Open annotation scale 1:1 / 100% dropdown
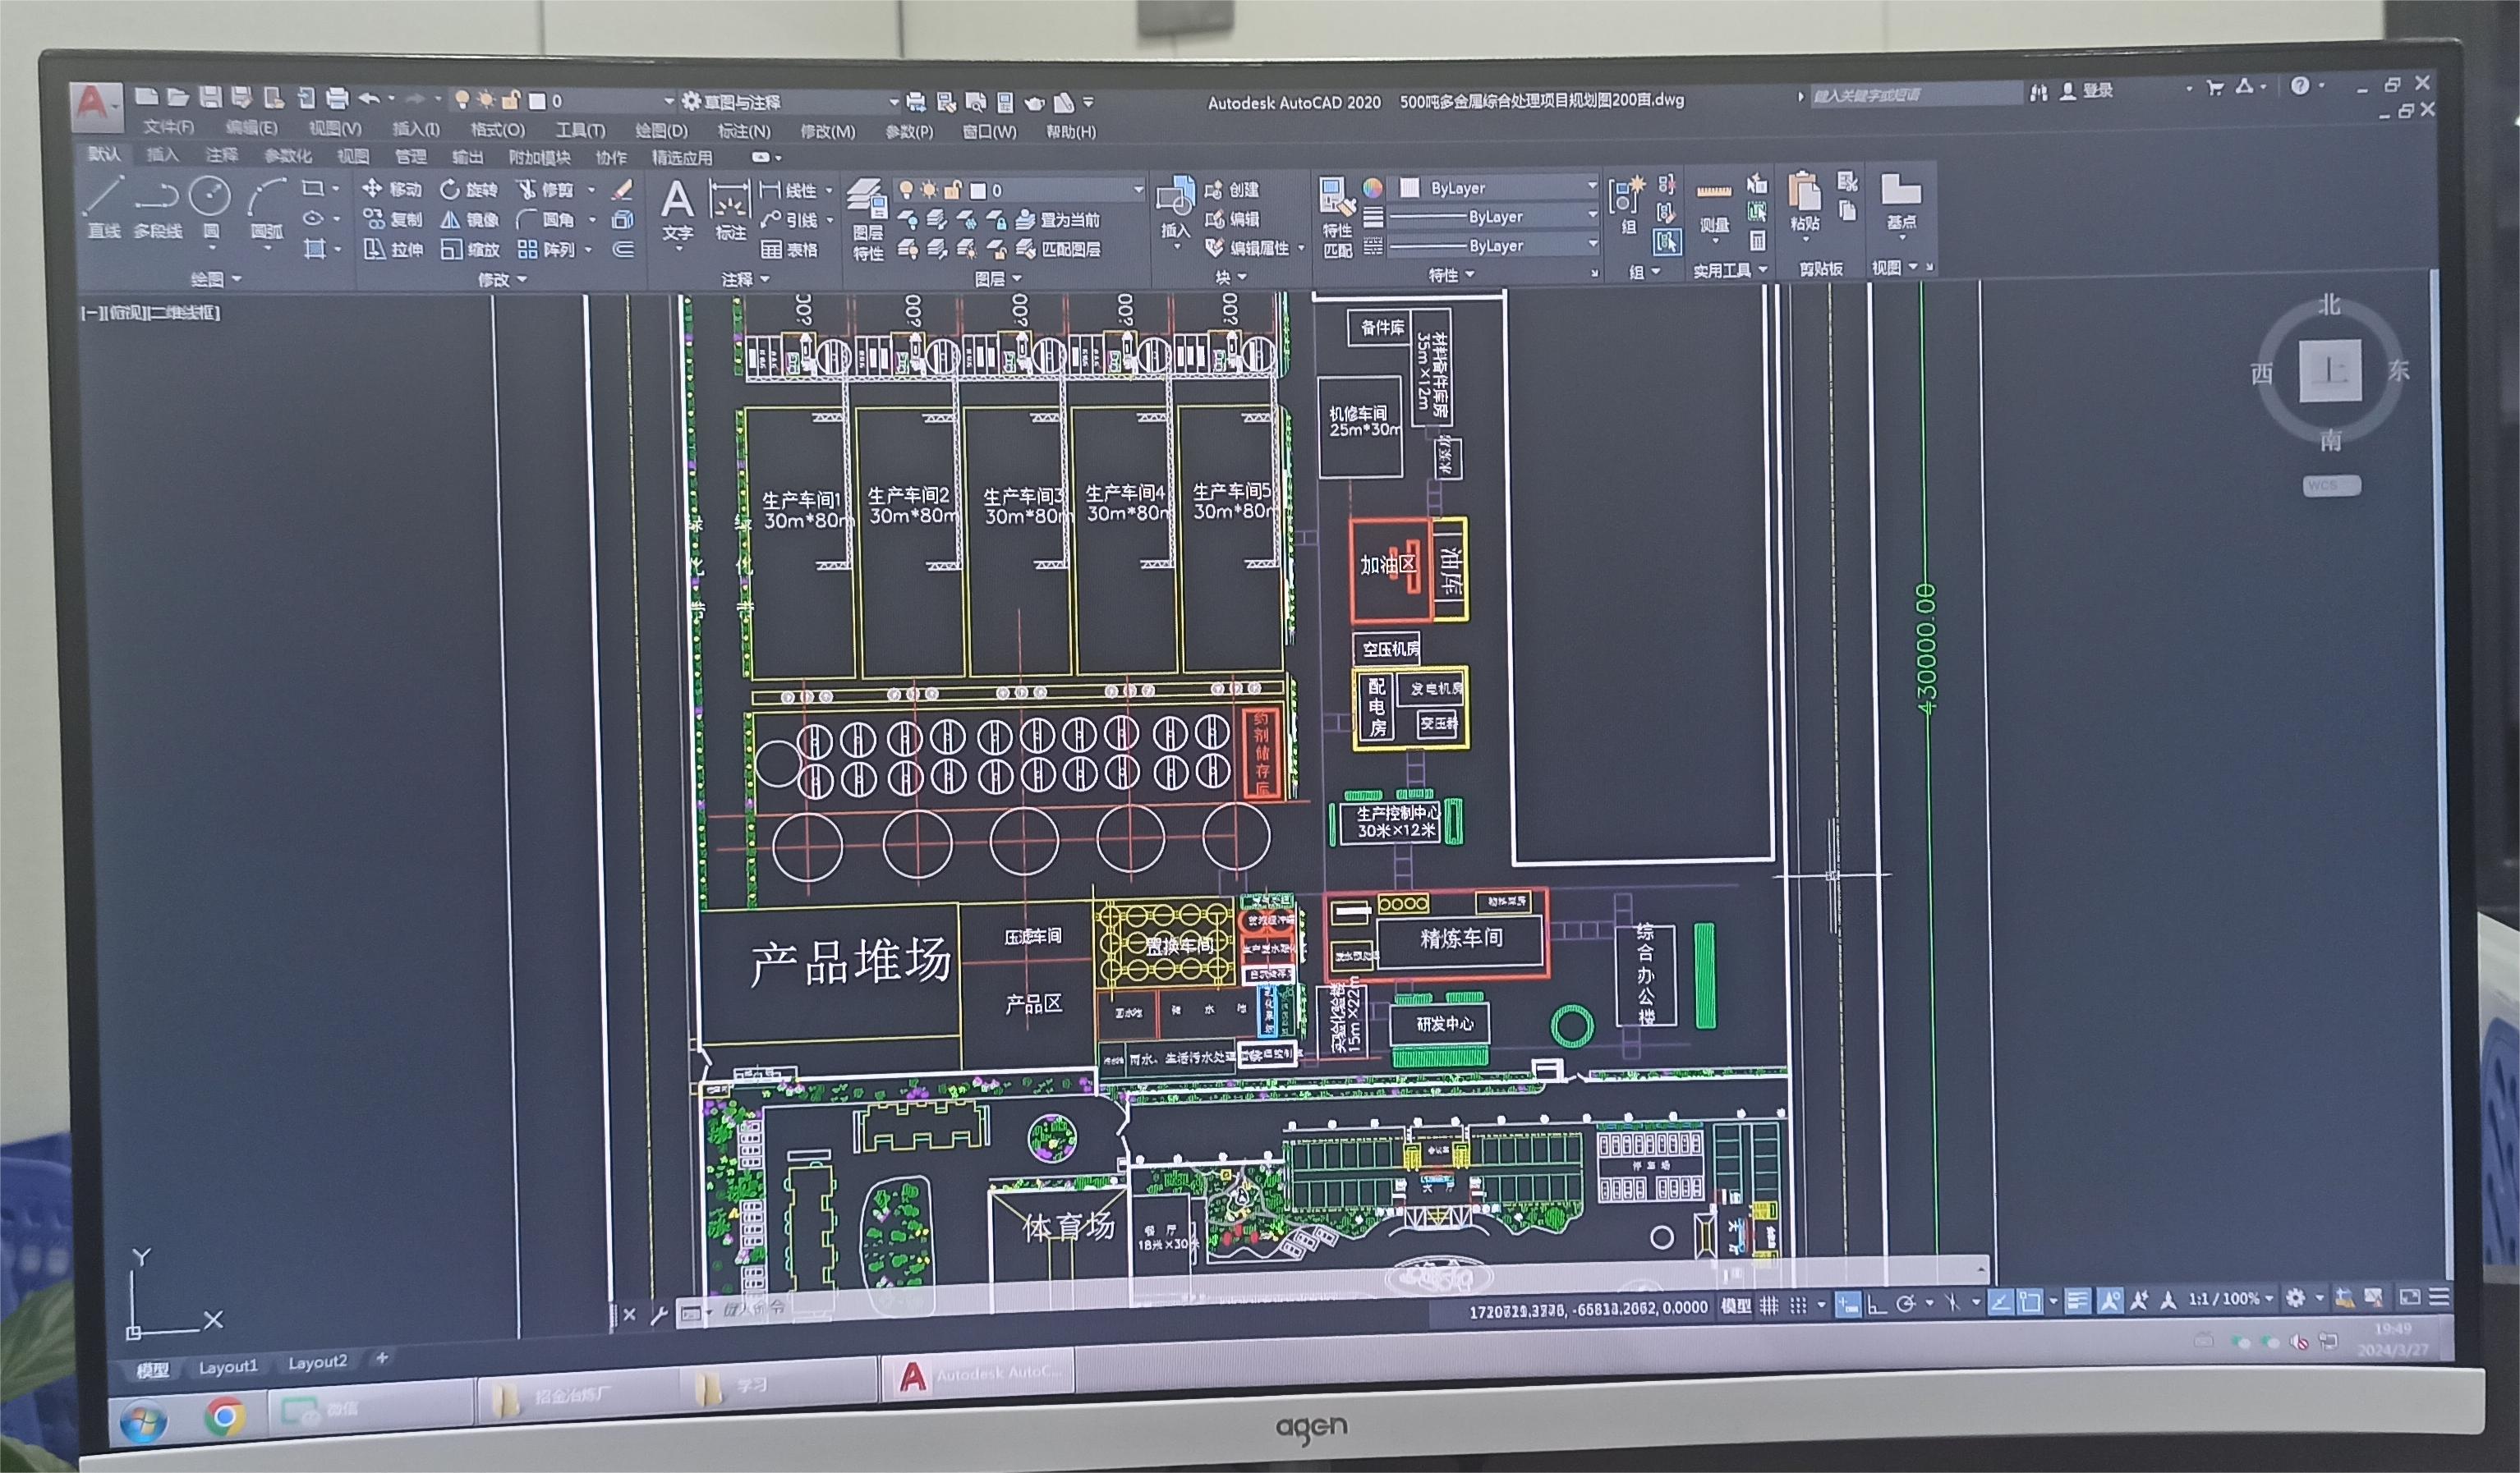Screen dimensions: 2520x1473 pyautogui.click(x=2231, y=1299)
